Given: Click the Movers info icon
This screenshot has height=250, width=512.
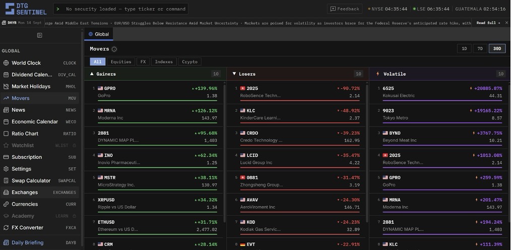Looking at the screenshot, I should point(114,49).
